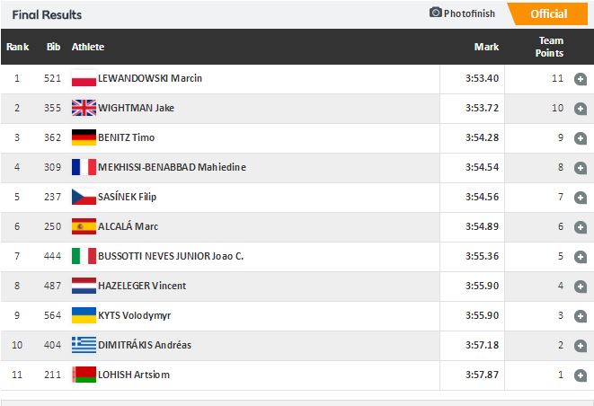Click the Czech flag next to Sasínek
Image resolution: width=594 pixels, height=406 pixels.
coord(84,198)
